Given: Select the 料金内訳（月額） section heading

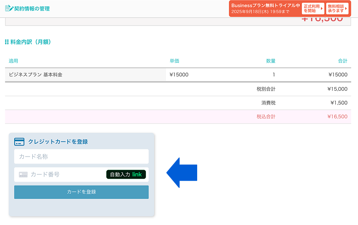Looking at the screenshot, I should pos(31,42).
